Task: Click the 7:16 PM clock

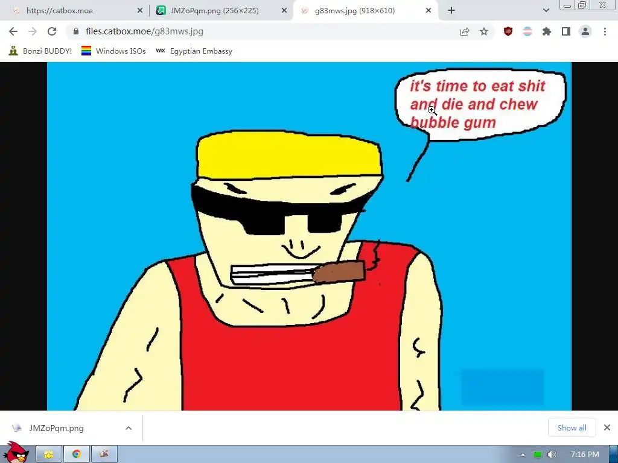Action: (585, 455)
